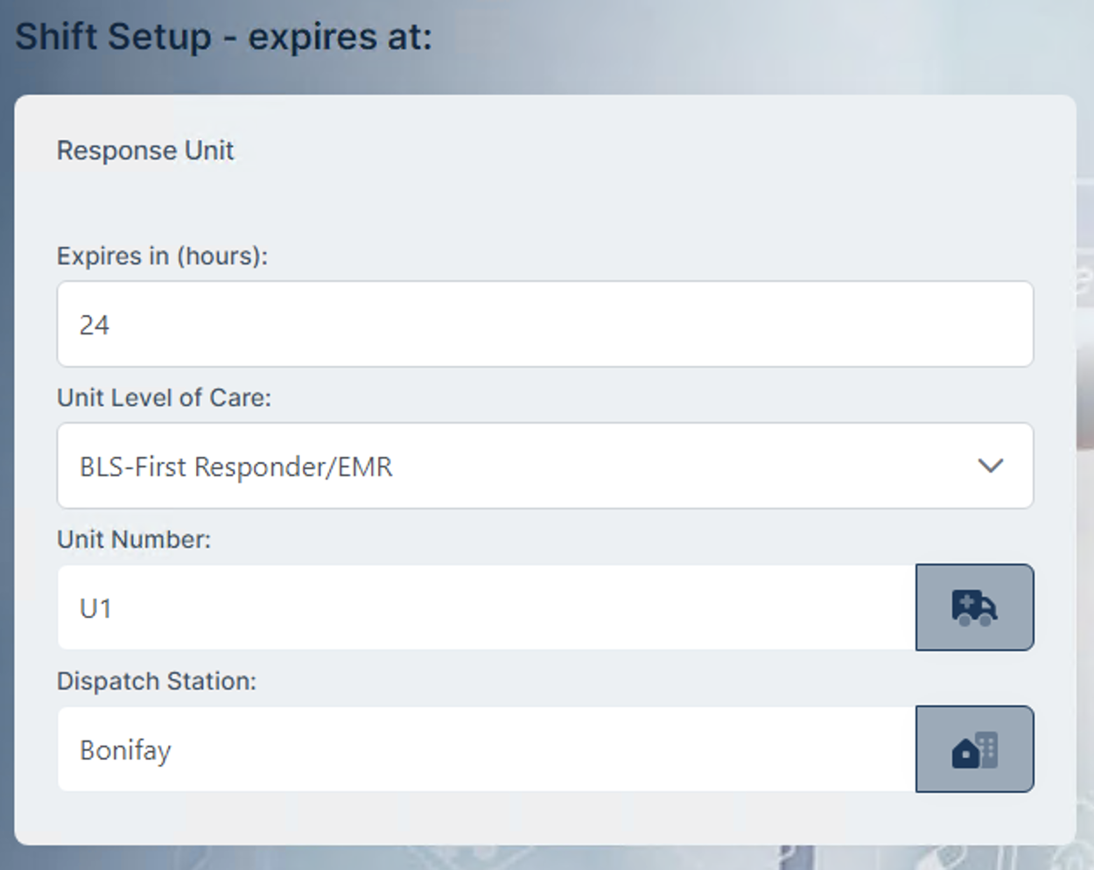This screenshot has width=1094, height=870.
Task: Click the Bonifay text in Dispatch Station
Action: coord(125,750)
